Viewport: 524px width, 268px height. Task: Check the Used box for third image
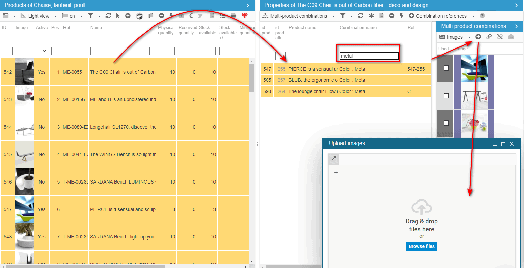[x=446, y=123]
